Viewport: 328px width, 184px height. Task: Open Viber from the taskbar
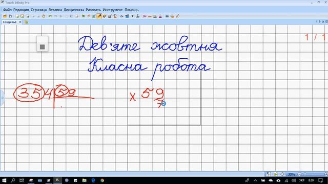coord(67,180)
